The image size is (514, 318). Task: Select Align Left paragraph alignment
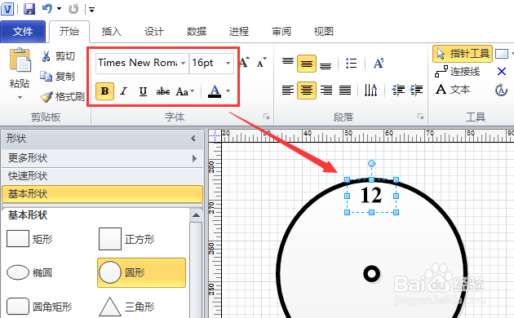point(288,90)
